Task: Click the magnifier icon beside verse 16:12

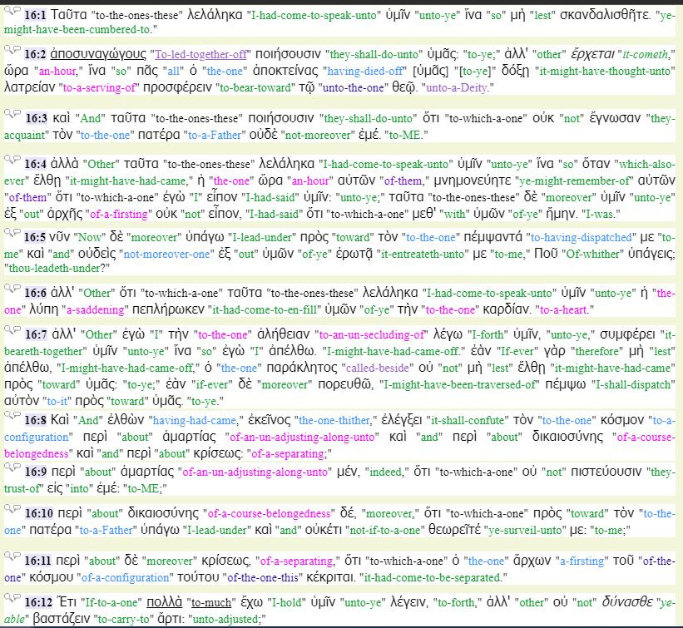Action: tap(8, 598)
